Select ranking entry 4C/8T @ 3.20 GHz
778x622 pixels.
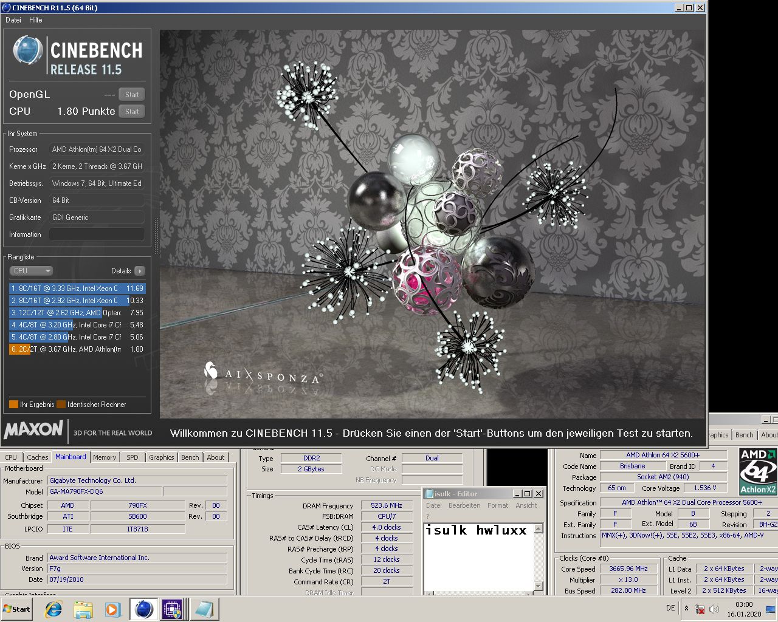point(77,325)
